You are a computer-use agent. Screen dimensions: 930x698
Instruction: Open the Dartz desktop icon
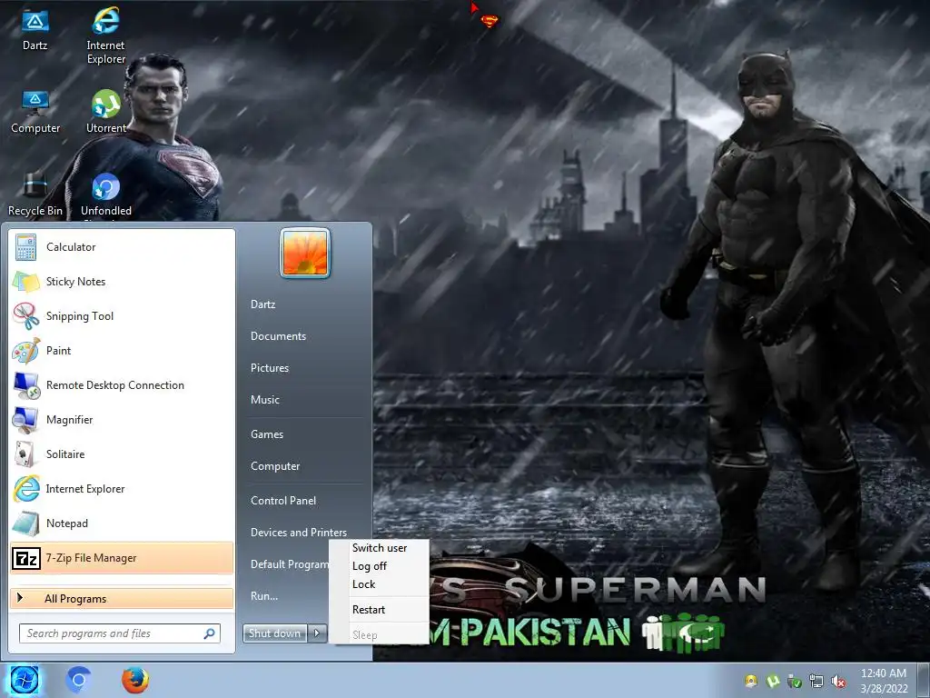[35, 30]
